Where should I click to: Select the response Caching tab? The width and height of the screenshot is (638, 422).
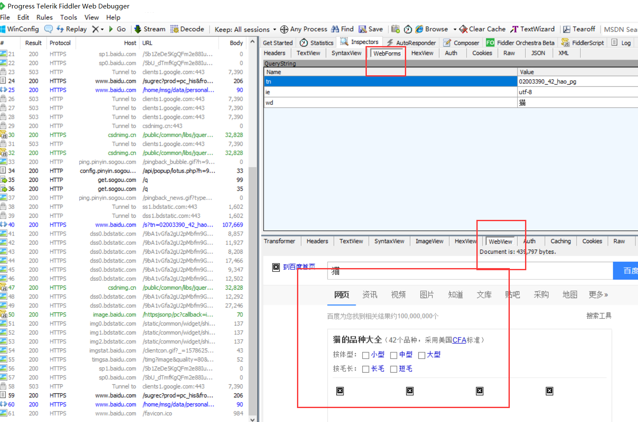tap(561, 241)
